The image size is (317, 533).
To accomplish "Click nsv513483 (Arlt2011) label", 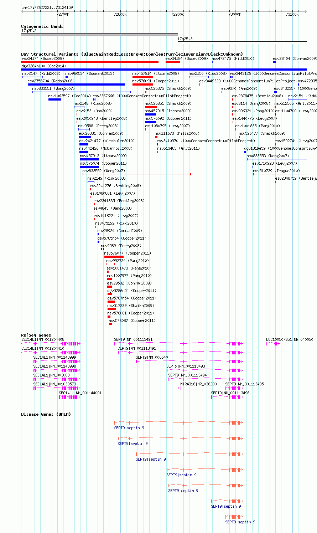I will pos(178,148).
